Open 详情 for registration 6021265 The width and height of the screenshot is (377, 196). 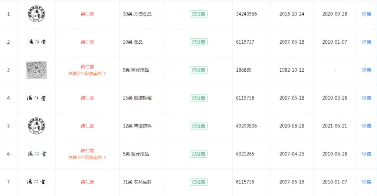pos(367,154)
